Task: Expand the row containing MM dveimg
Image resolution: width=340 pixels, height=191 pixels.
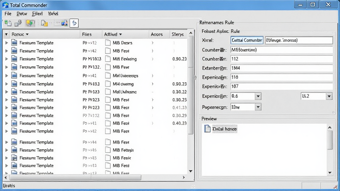Action: [x=7, y=84]
